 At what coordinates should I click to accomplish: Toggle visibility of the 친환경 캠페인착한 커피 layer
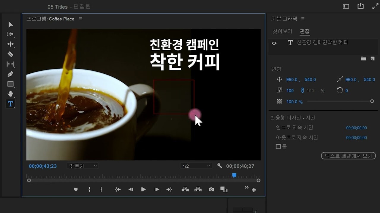[x=274, y=43]
